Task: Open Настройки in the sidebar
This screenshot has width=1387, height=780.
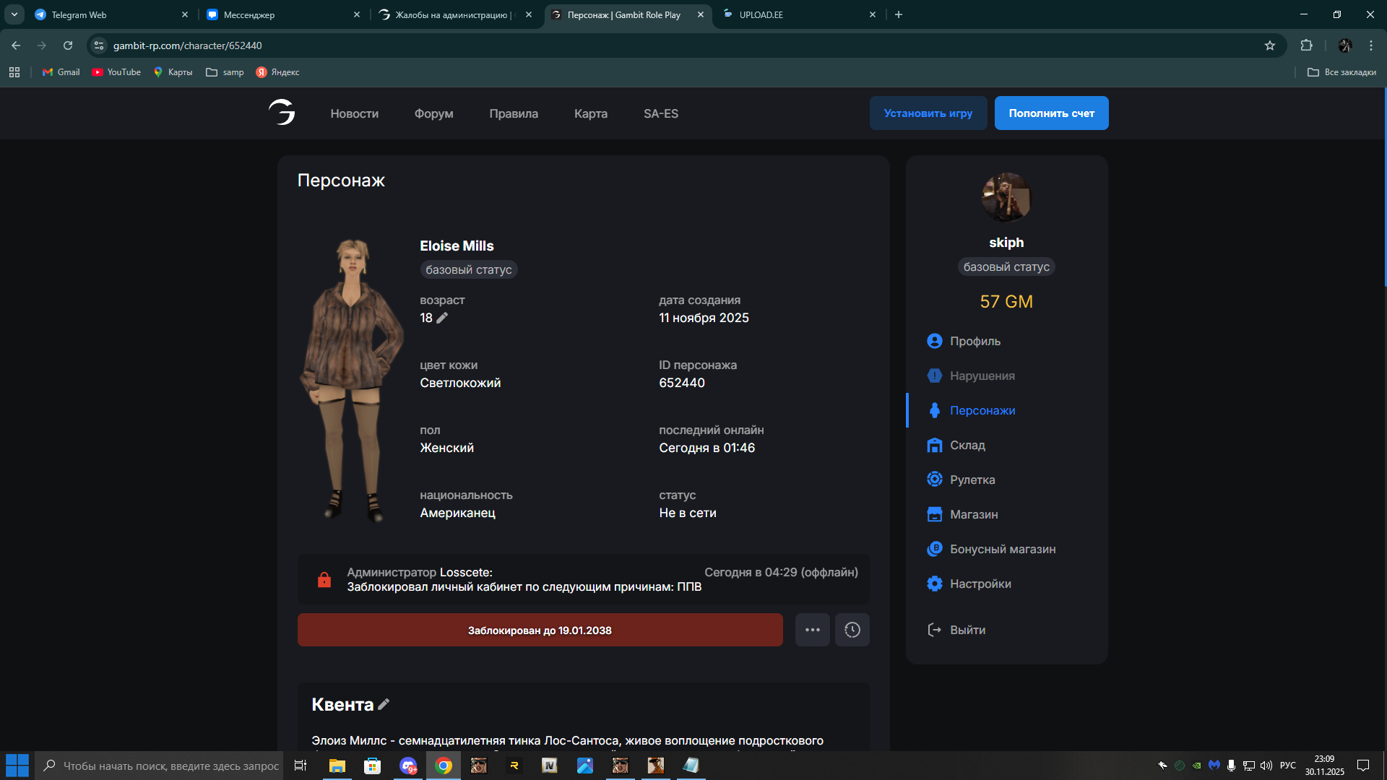Action: pos(980,584)
